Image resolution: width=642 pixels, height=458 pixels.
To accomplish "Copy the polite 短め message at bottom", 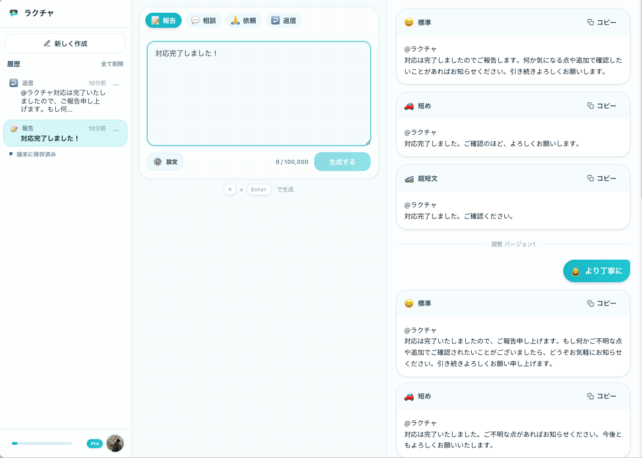I will click(601, 396).
